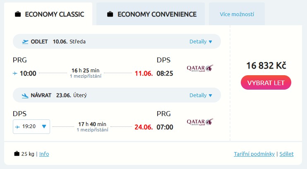
Task: Click the landing plane icon beside NÁVRAT
Action: tap(25, 95)
